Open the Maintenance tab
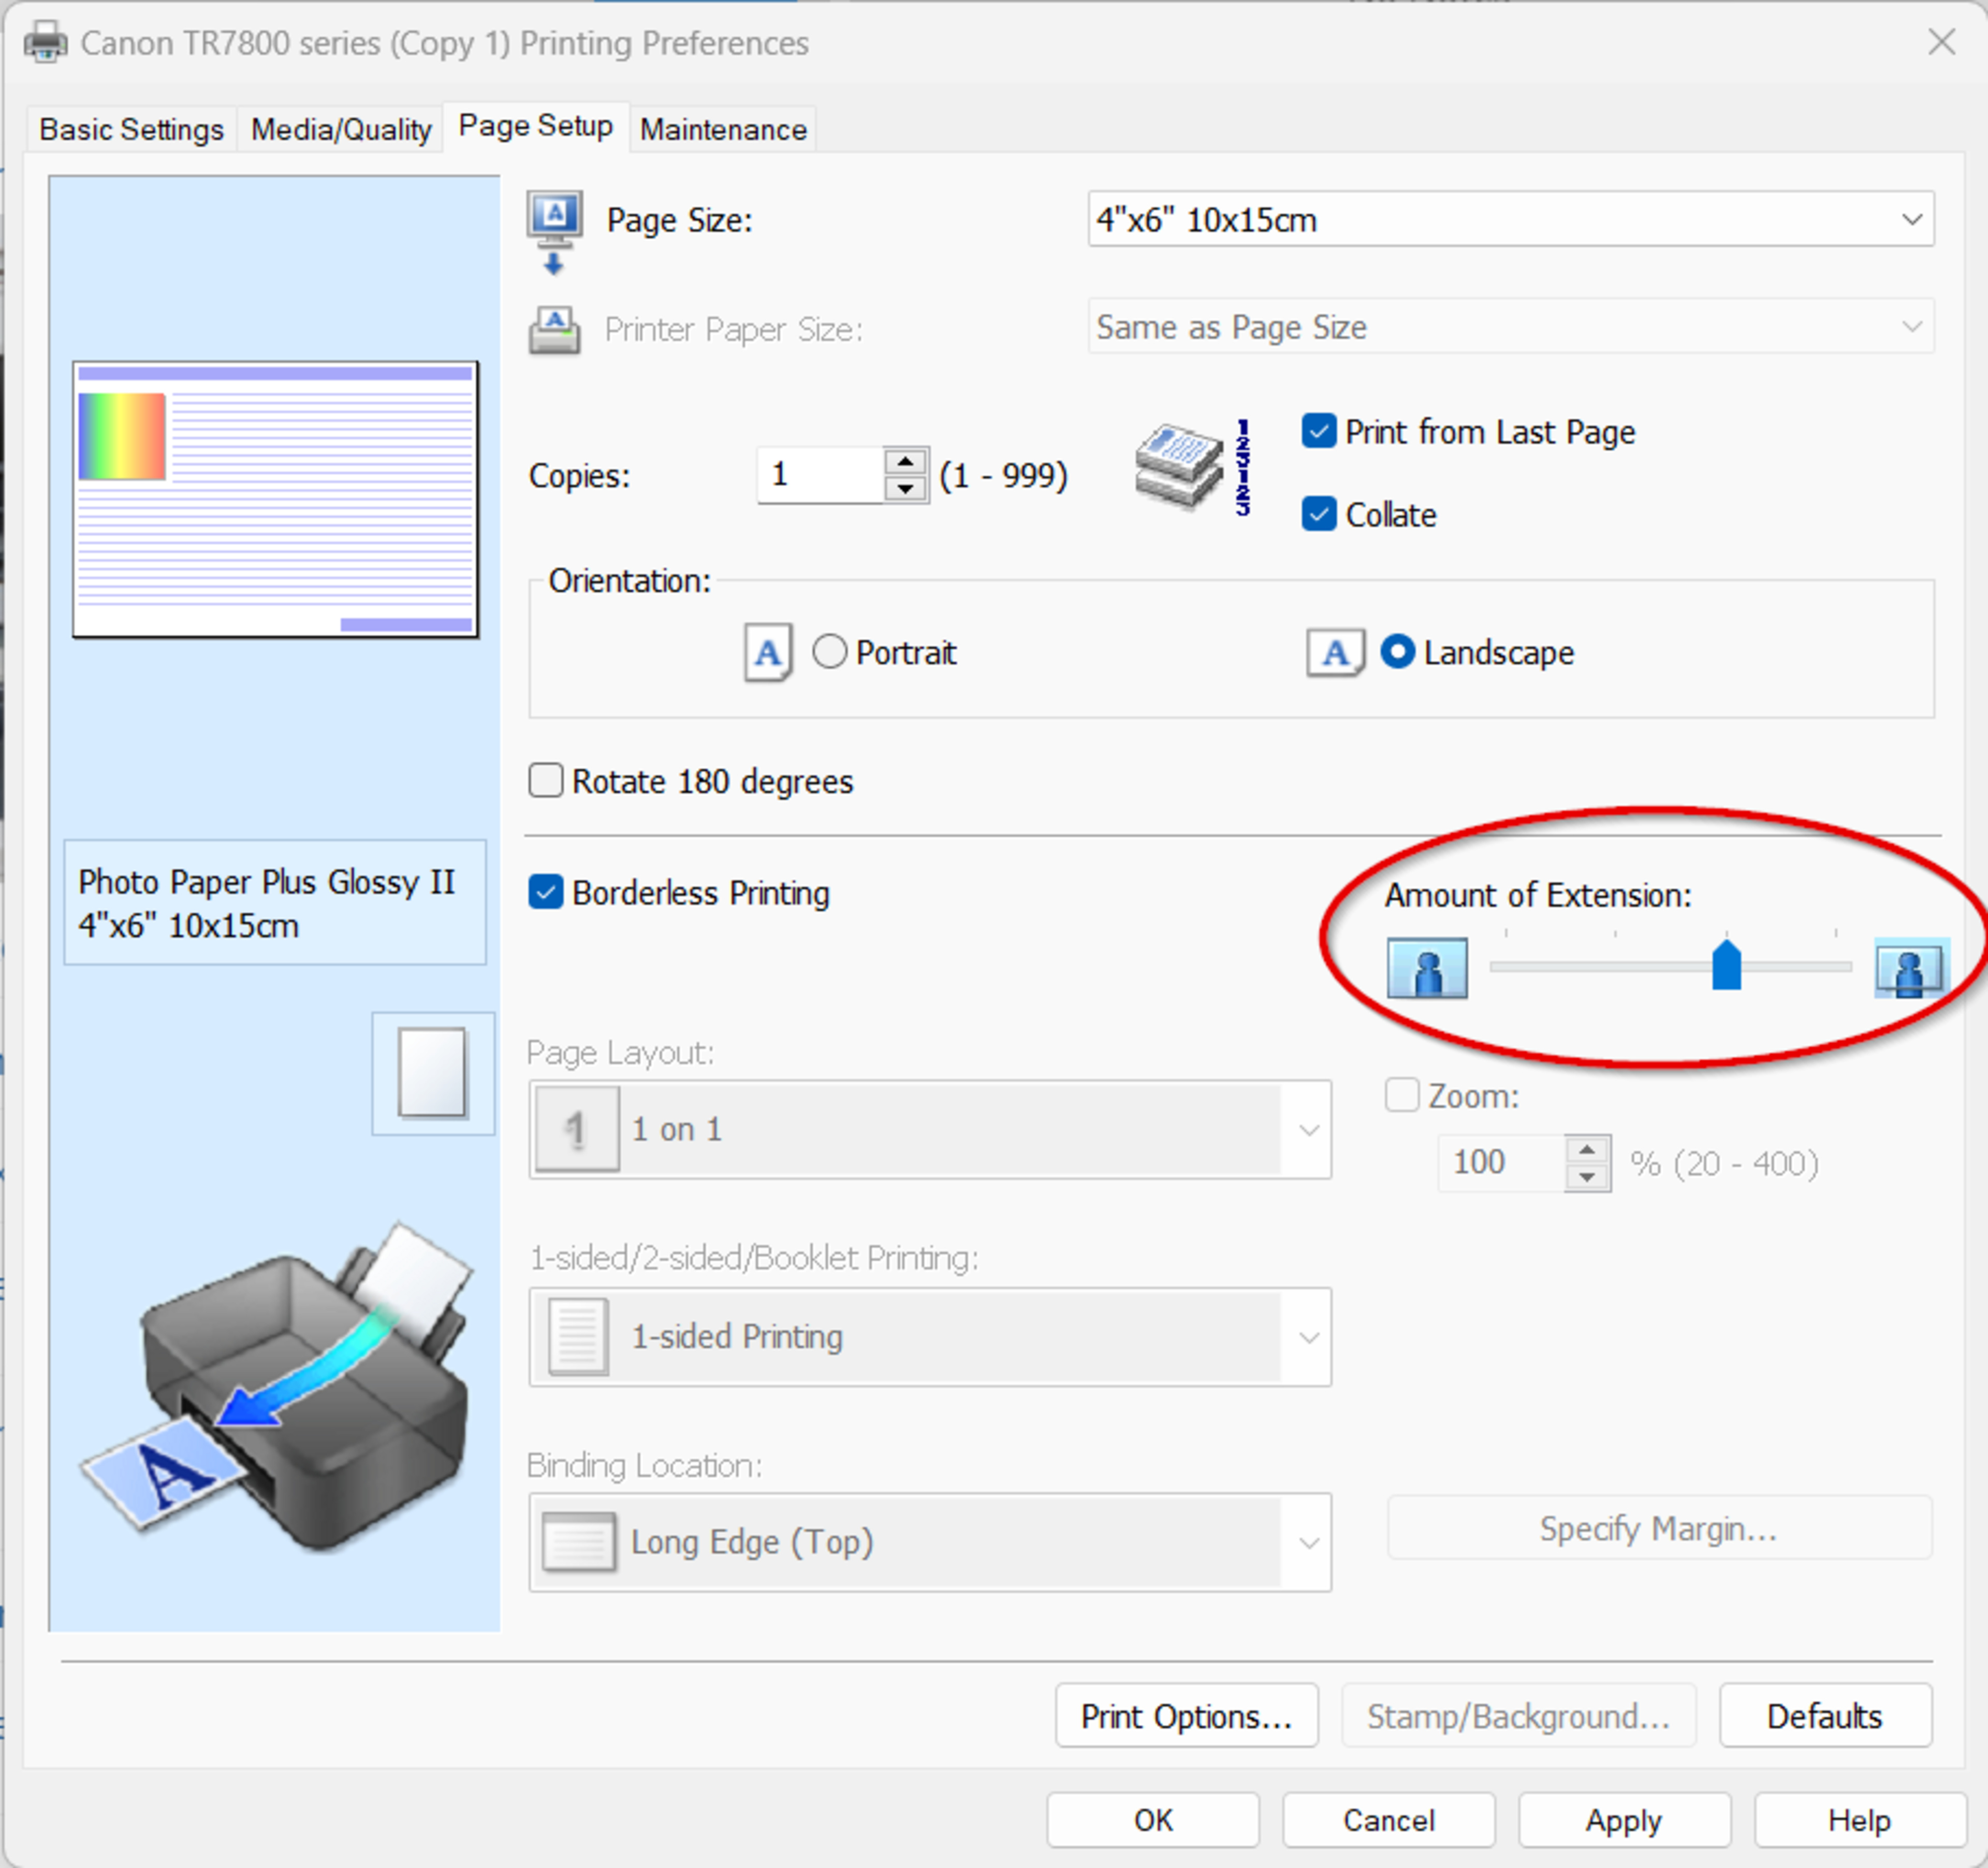 723,130
